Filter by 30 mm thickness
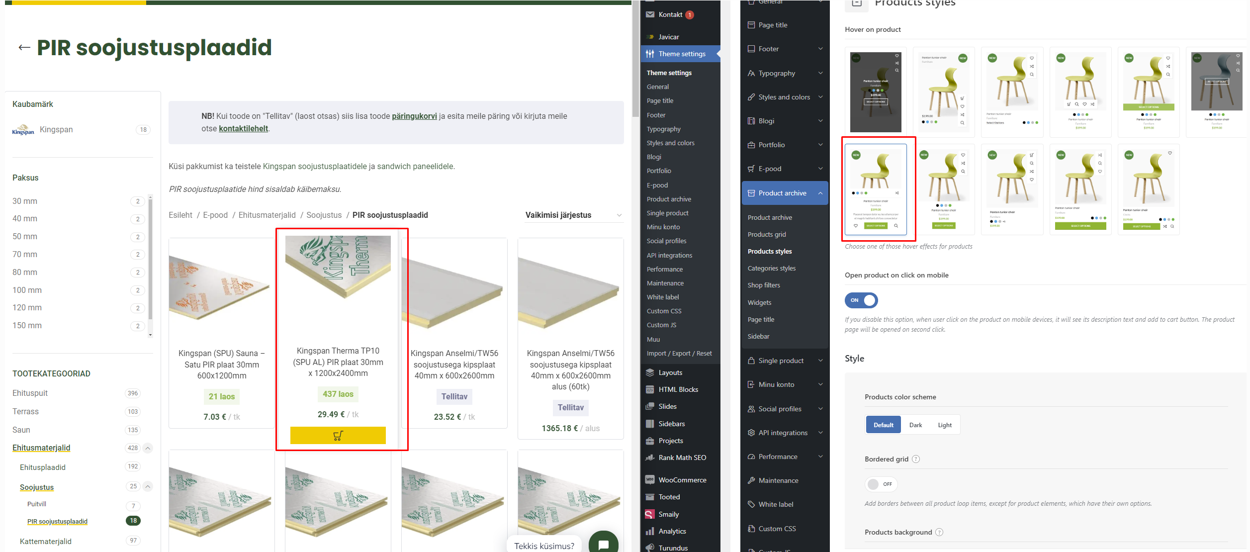 tap(25, 201)
